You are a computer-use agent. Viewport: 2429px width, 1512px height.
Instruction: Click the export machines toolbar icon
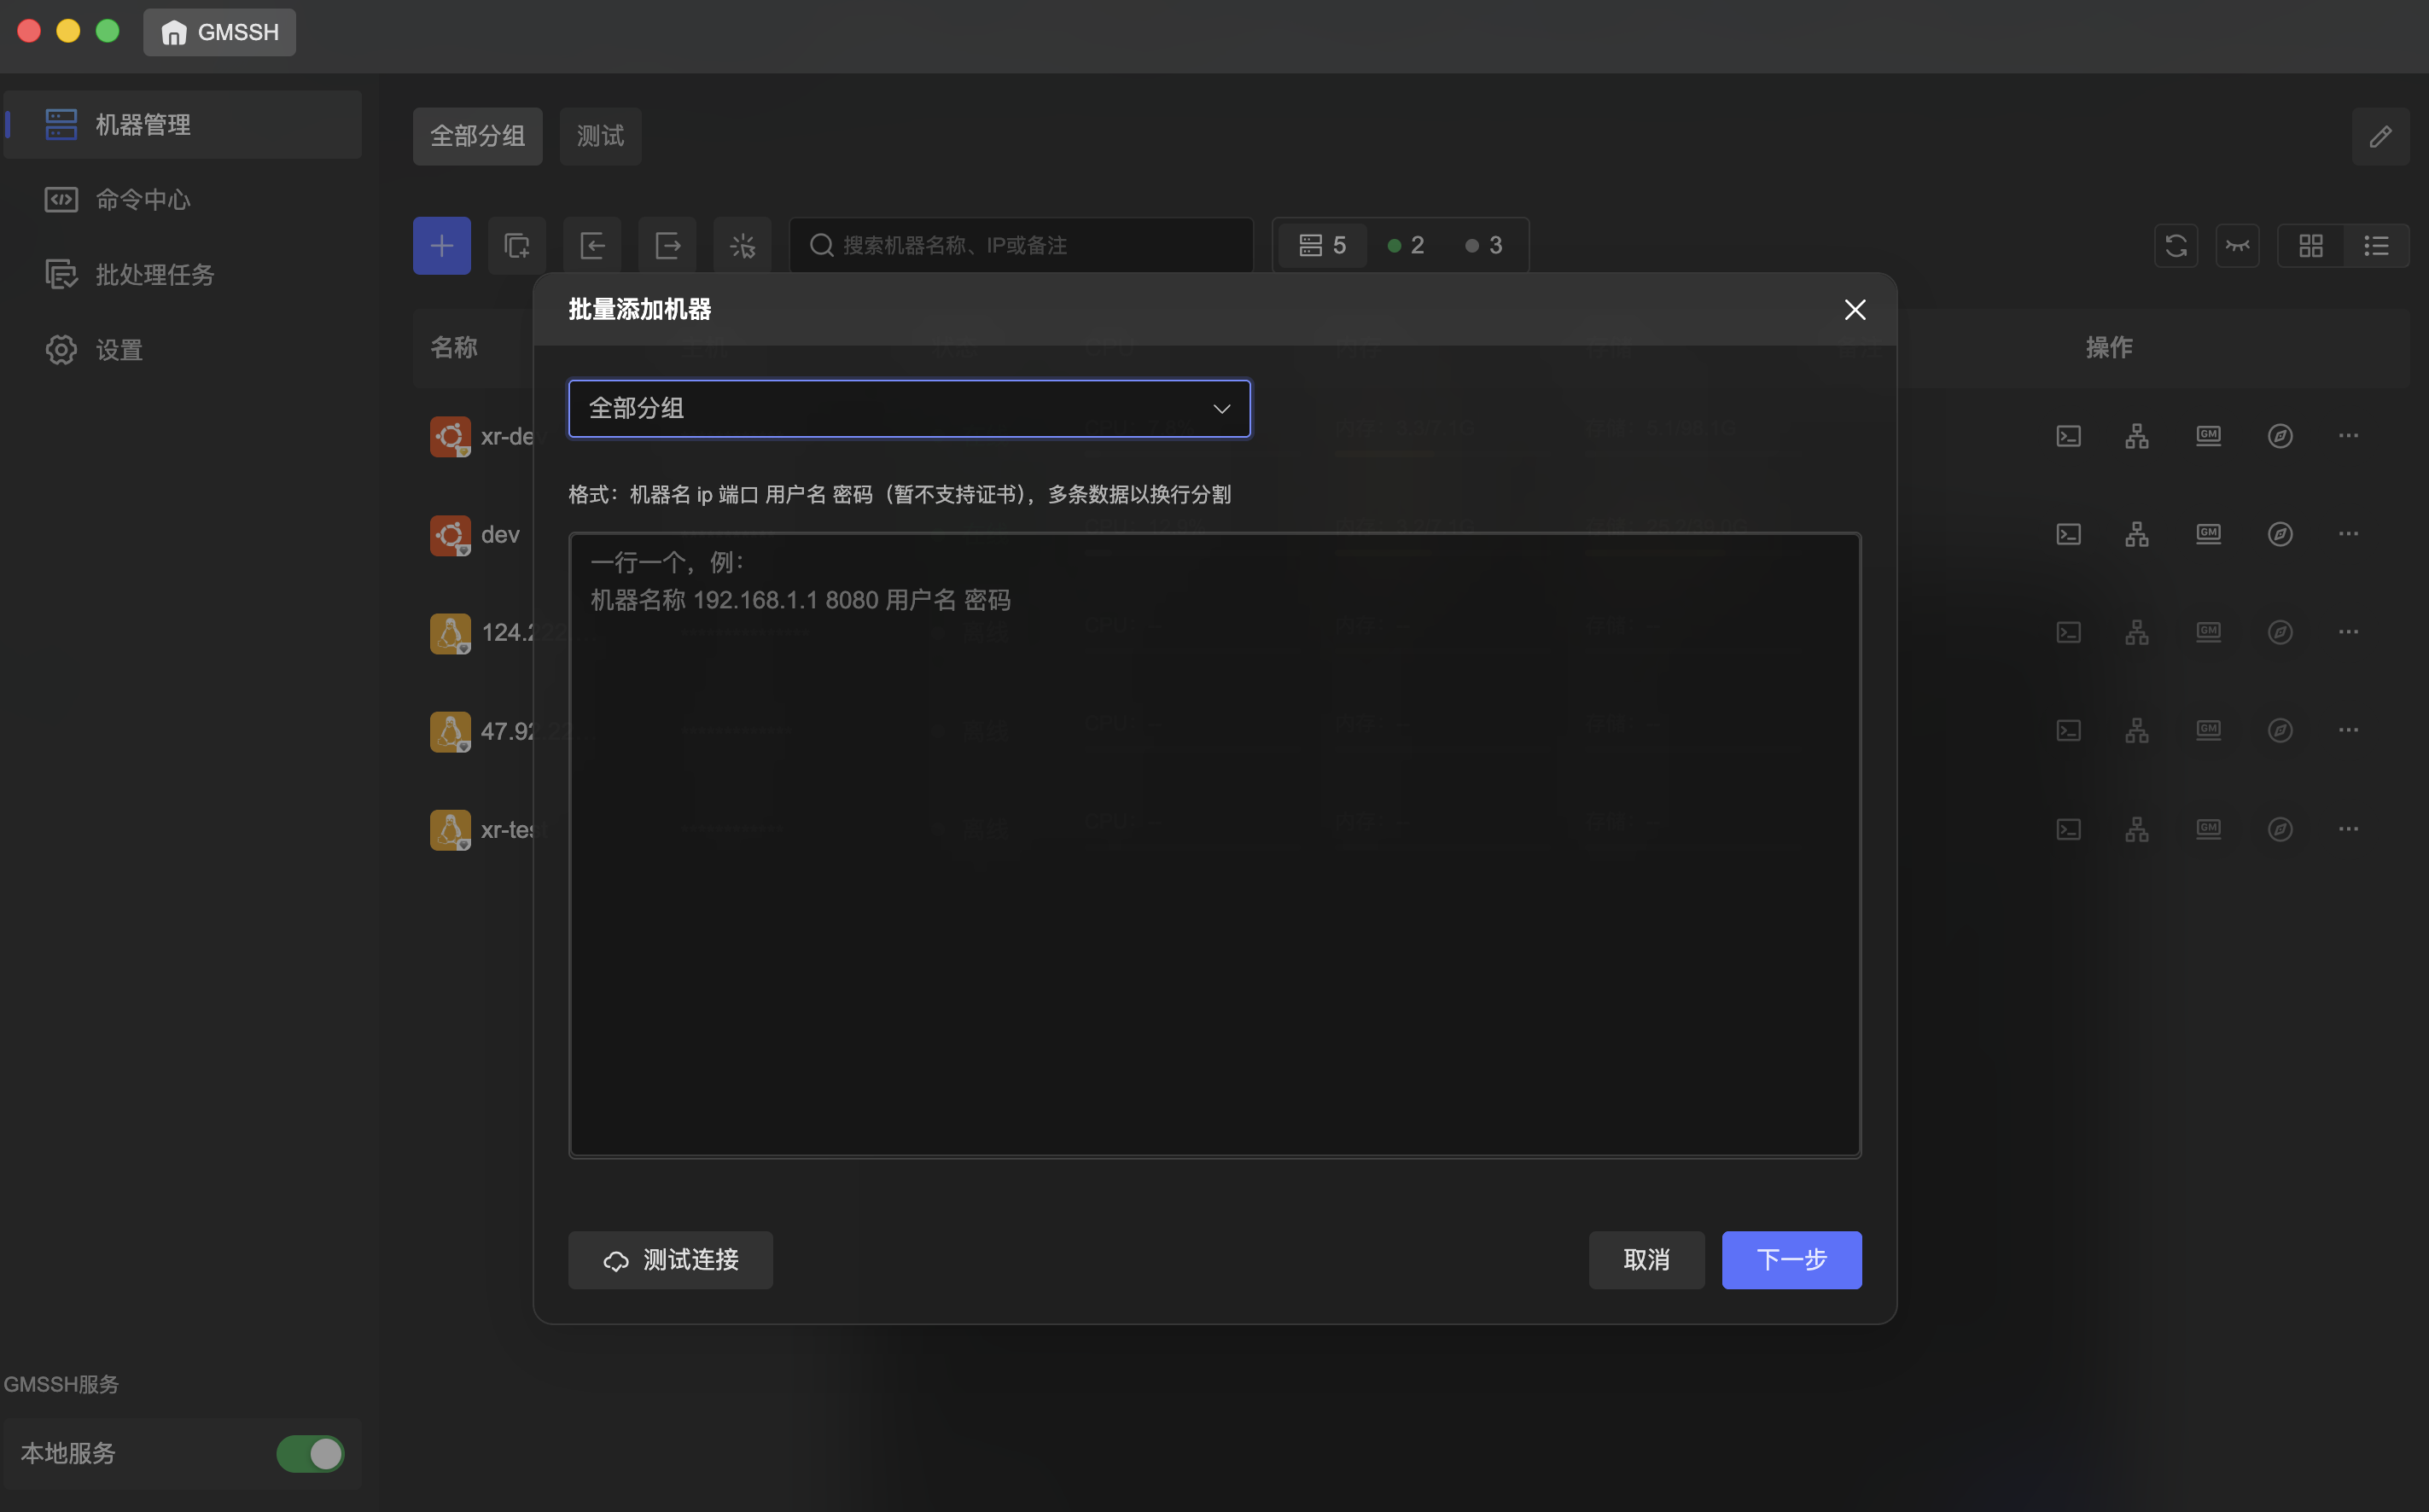667,245
